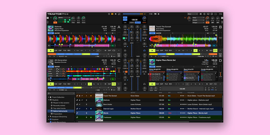The height and width of the screenshot is (135, 270).
Task: Toggle the active loop button on Deck A
Action: pos(114,50)
